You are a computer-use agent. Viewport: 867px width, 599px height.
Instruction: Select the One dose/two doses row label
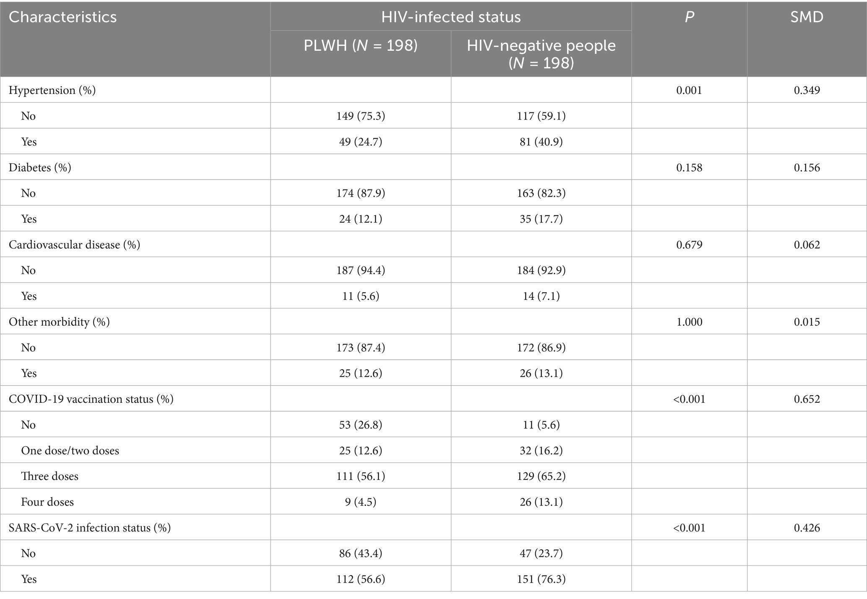pos(70,451)
